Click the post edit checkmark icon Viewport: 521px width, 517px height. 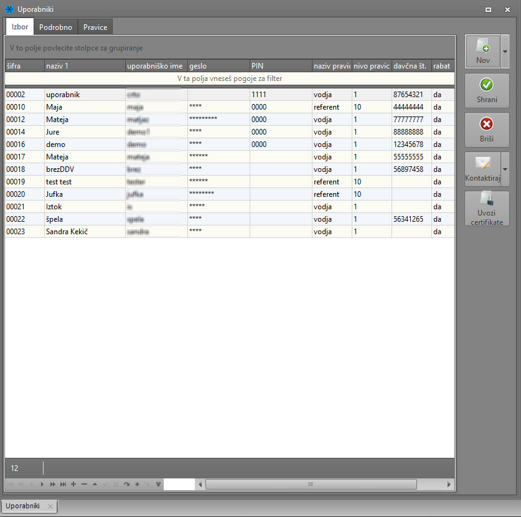click(105, 485)
